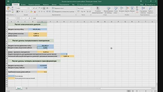163x92 pixels.
Task: Apply the yellow fill color bucket
Action: (x=31, y=11)
